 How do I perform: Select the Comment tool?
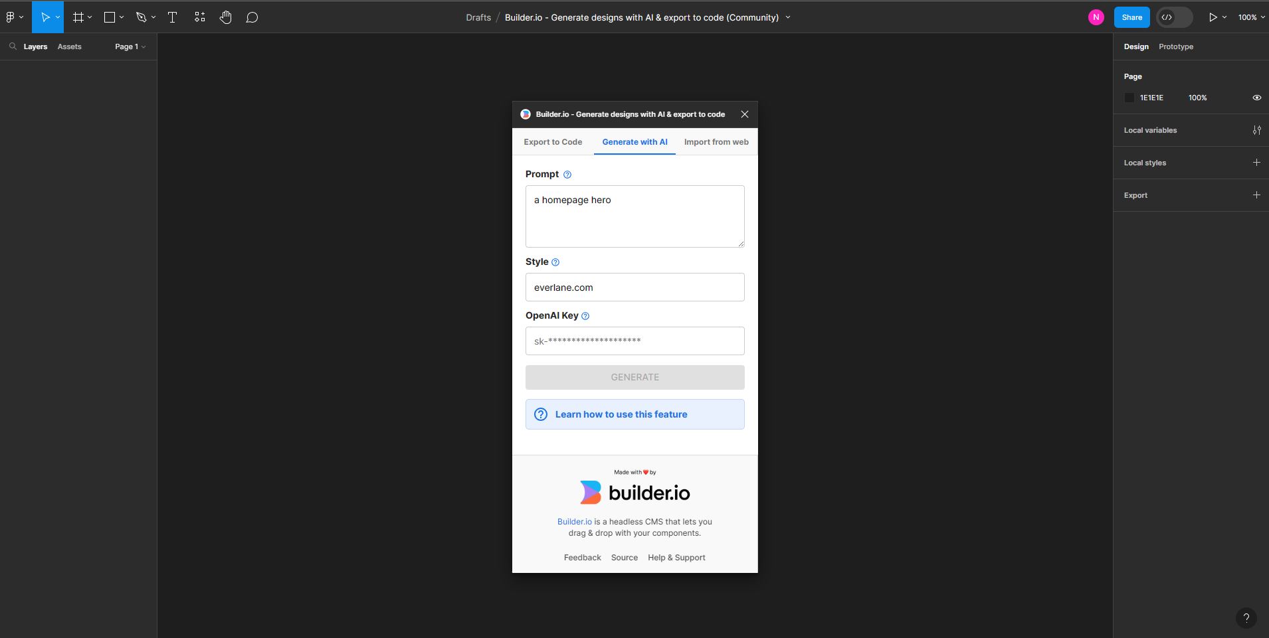click(252, 17)
